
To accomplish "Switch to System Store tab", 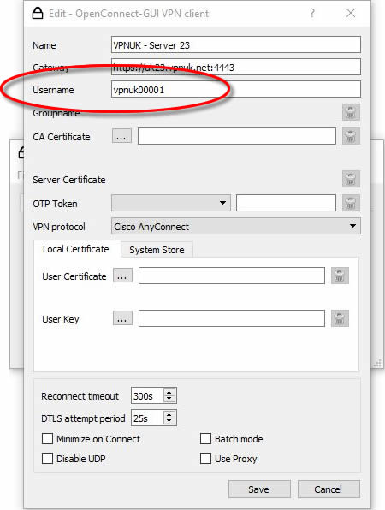I will coord(157,250).
